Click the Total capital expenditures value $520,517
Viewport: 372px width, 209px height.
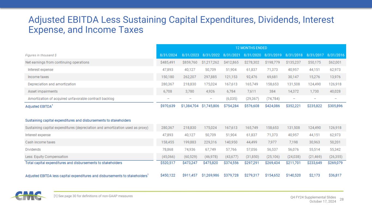pyautogui.click(x=168, y=163)
